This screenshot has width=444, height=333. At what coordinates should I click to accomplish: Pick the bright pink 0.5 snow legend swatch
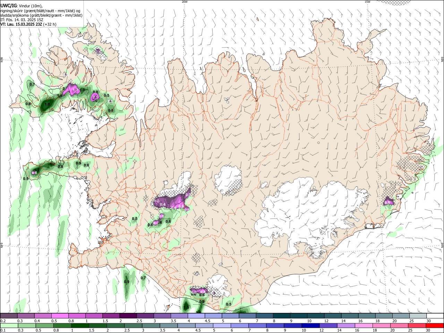[x=60, y=316]
